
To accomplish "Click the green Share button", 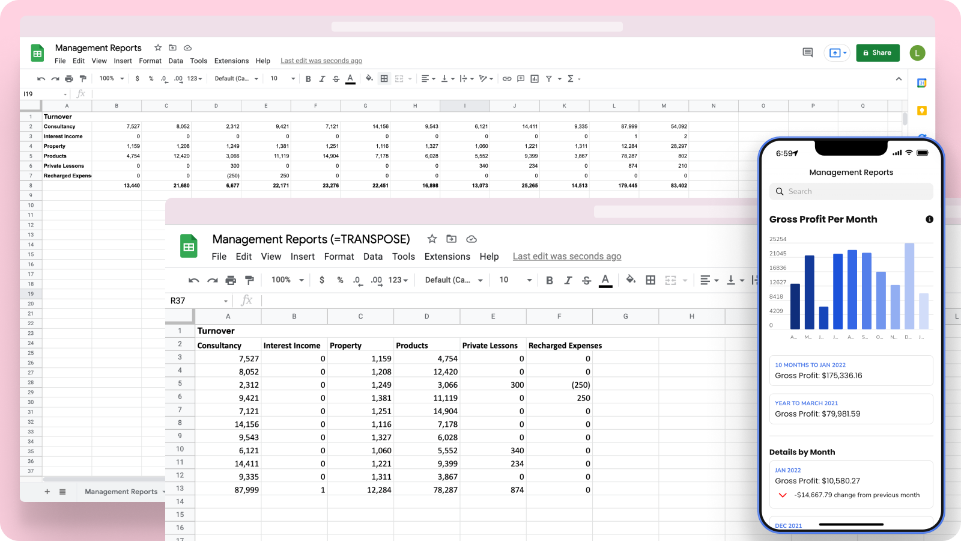I will 878,53.
